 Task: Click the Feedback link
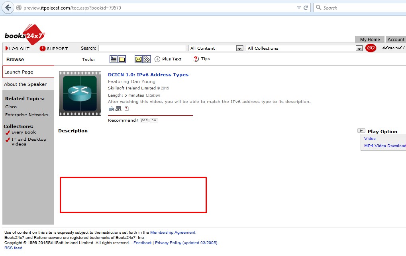(x=142, y=242)
